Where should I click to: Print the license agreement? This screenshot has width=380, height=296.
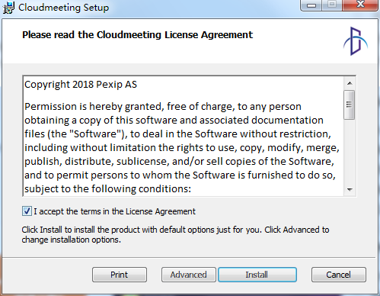point(120,275)
